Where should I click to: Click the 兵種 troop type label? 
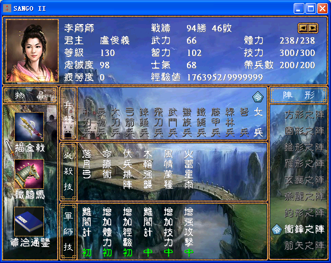click(68, 114)
